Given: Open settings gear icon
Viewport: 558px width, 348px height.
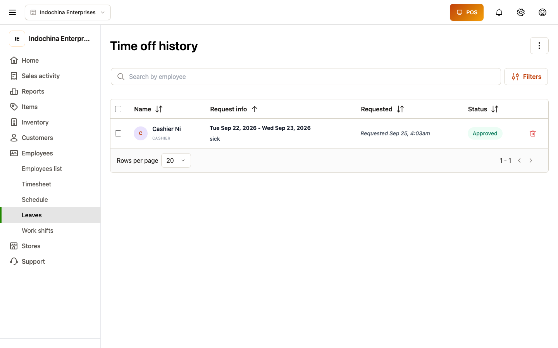Looking at the screenshot, I should coord(521,12).
